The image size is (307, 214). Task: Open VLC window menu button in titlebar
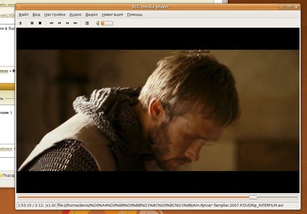[19, 7]
